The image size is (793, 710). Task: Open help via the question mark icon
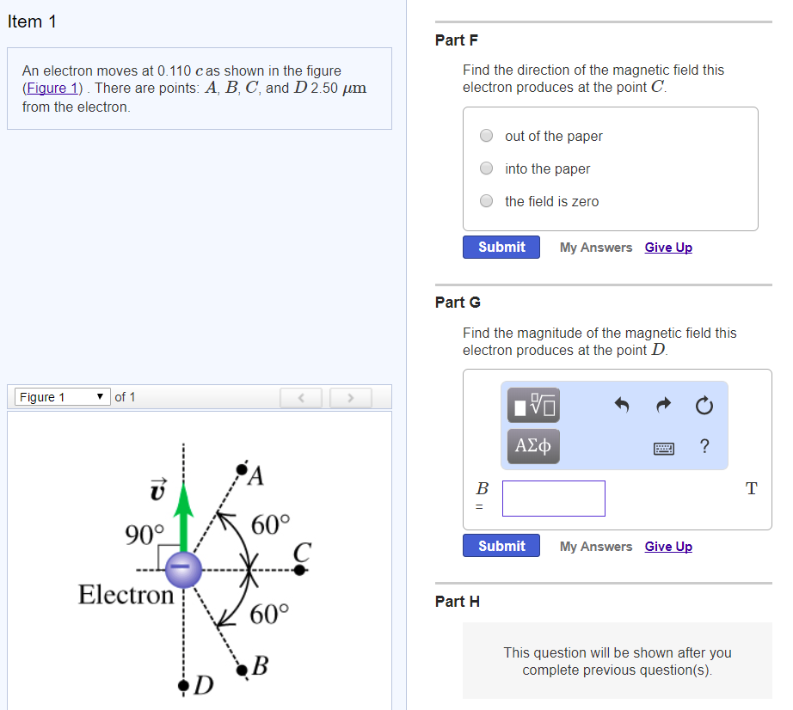click(704, 446)
